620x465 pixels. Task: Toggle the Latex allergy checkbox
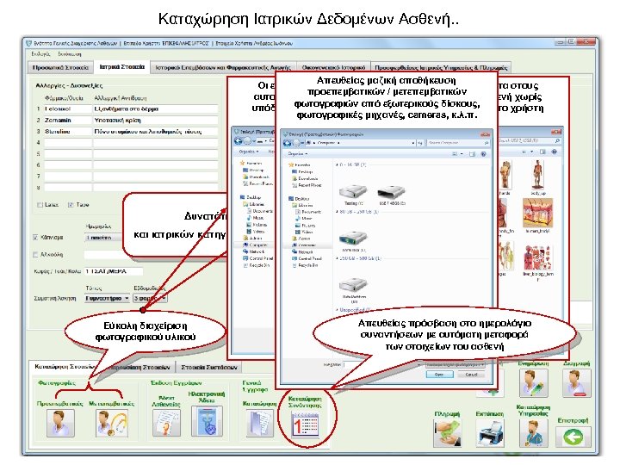(x=40, y=205)
